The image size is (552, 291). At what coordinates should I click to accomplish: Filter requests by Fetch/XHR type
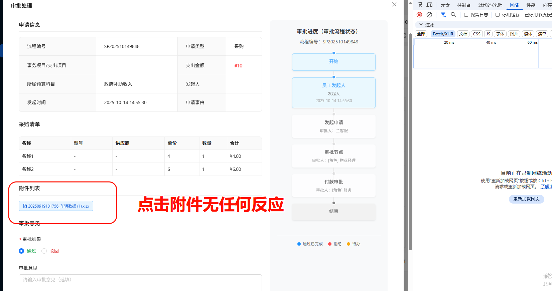click(443, 34)
